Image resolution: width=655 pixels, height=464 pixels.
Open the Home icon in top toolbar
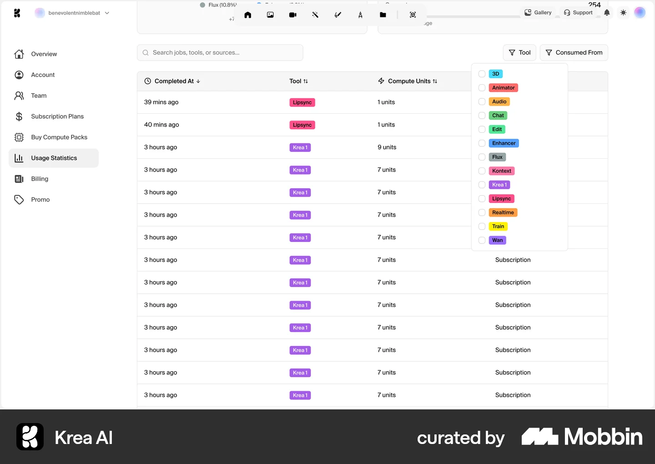[248, 15]
